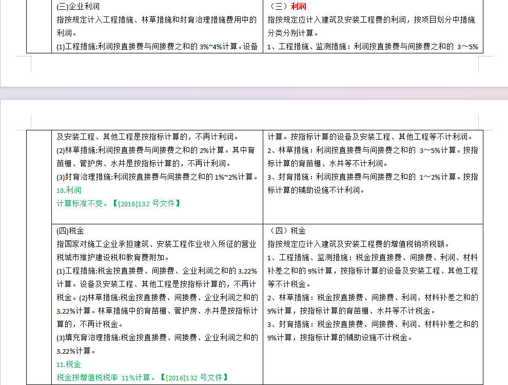Click the green "11.税金" line

point(69,364)
